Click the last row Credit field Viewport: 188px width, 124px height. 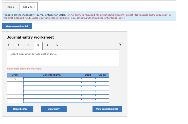102,101
